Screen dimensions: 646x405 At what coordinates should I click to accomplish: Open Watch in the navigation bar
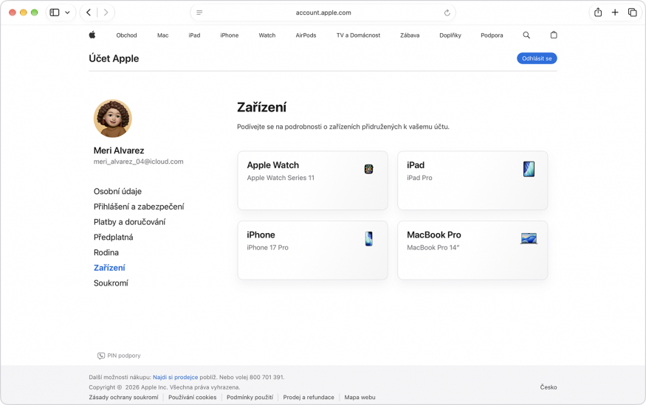pyautogui.click(x=267, y=35)
